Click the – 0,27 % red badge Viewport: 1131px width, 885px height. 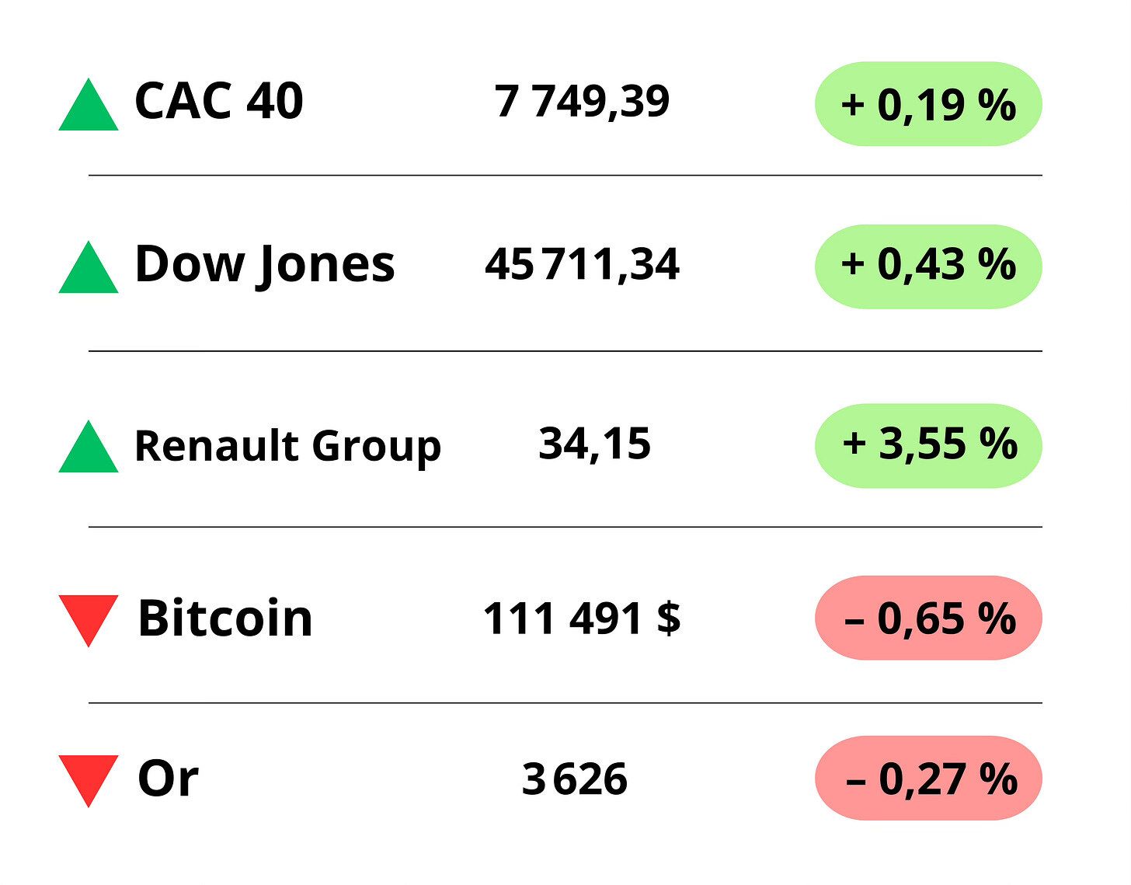[x=928, y=778]
